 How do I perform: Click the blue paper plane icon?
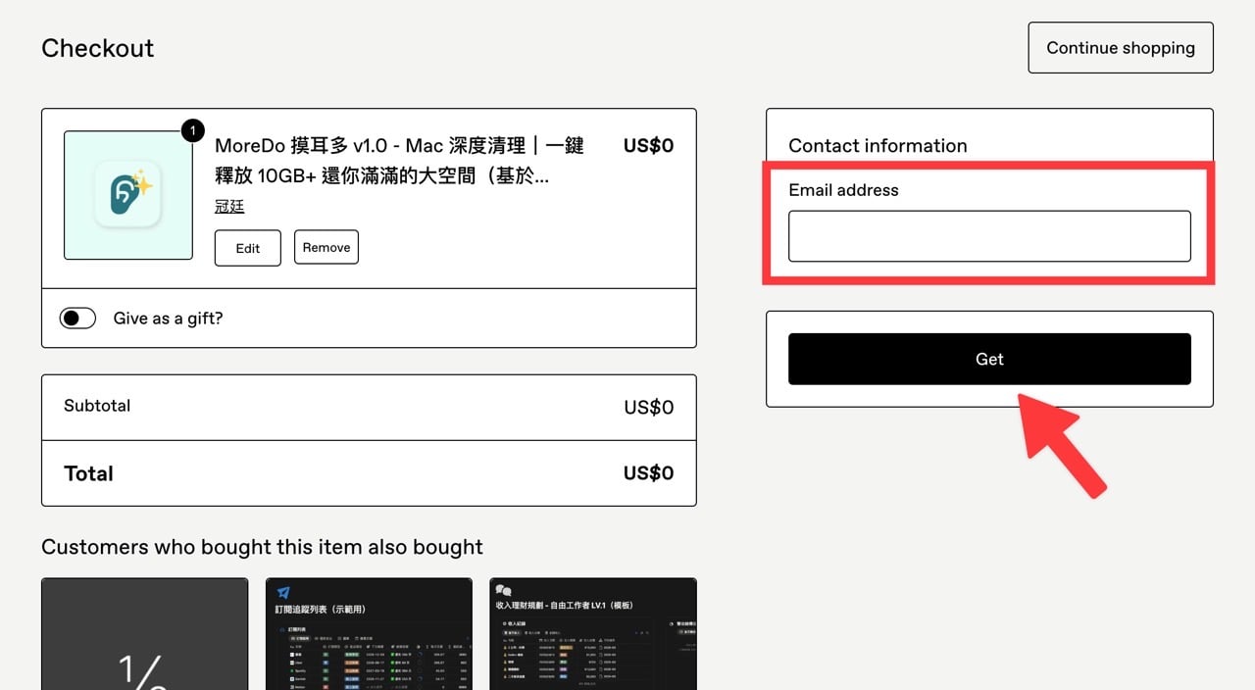(x=283, y=593)
